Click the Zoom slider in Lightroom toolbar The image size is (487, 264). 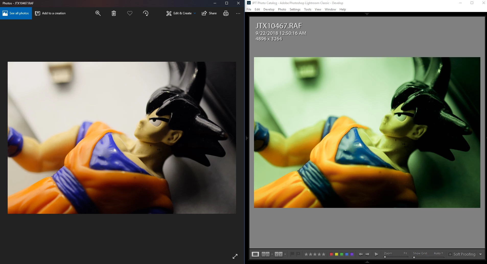point(396,257)
